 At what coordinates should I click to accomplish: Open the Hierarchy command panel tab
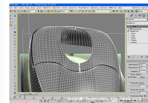[136, 15]
